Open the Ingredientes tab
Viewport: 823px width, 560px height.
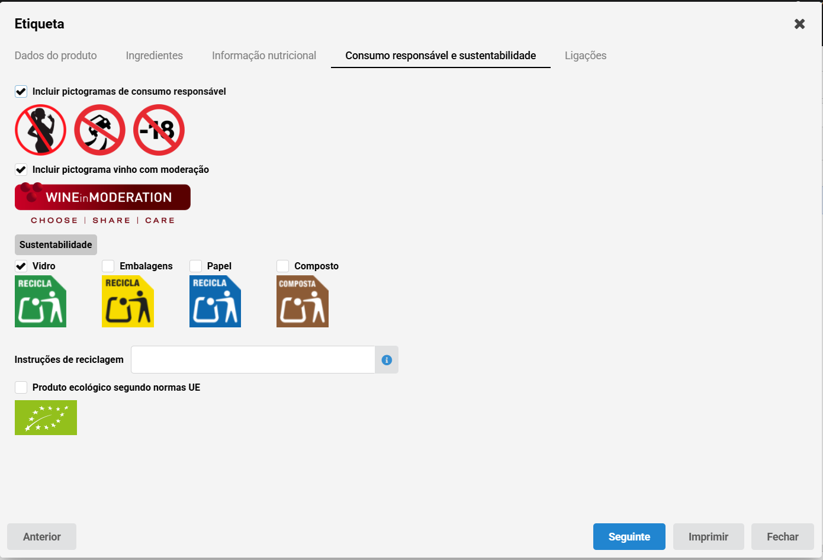(x=155, y=56)
